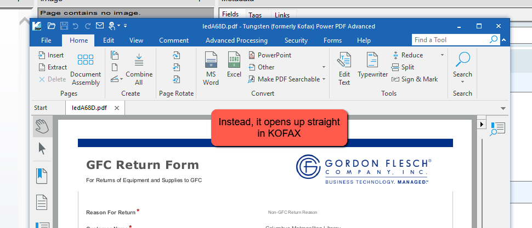Click the Reason For Return label
This screenshot has height=228, width=532.
pyautogui.click(x=111, y=213)
